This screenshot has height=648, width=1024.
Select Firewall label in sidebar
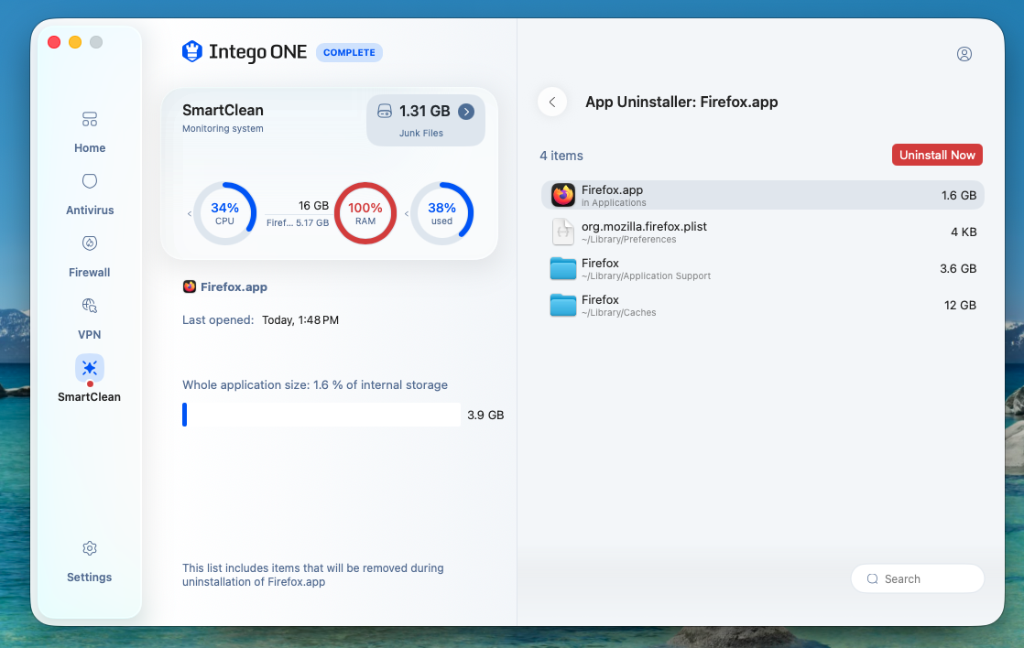click(90, 273)
